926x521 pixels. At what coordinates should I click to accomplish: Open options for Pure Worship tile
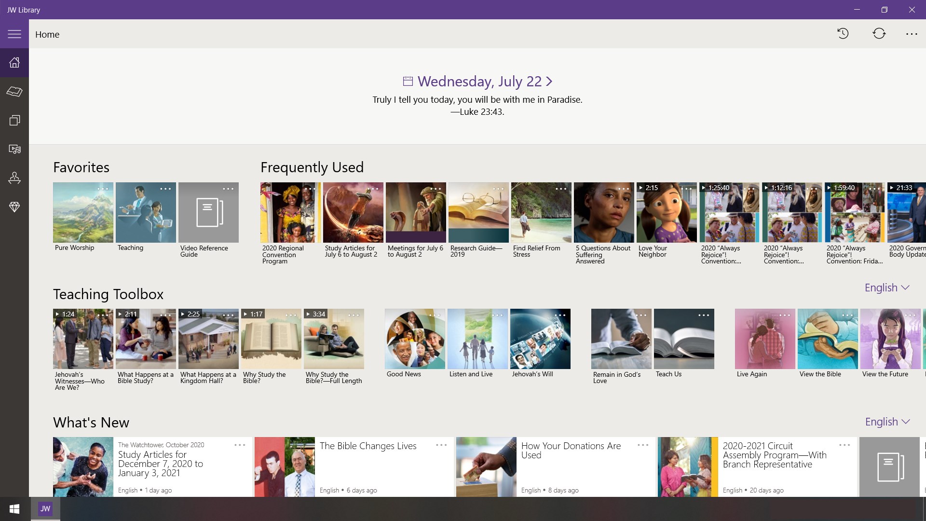pyautogui.click(x=103, y=189)
